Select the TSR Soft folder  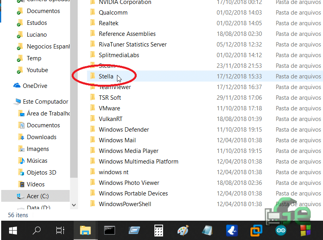click(110, 98)
